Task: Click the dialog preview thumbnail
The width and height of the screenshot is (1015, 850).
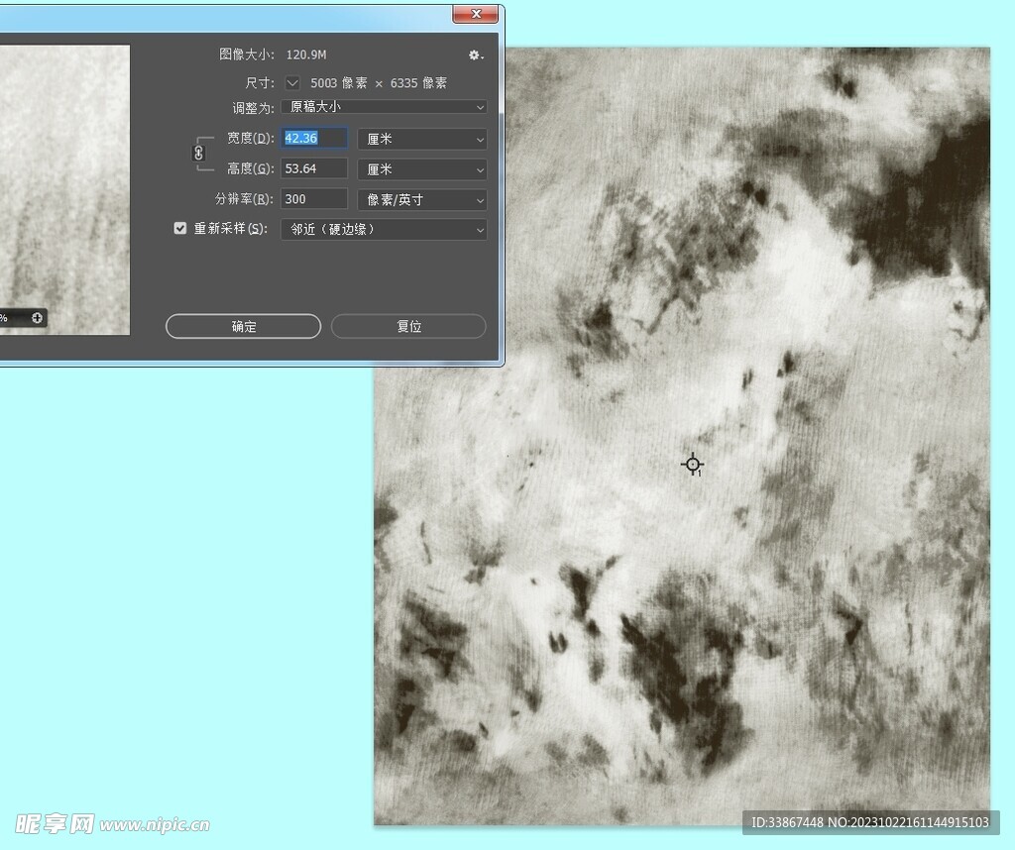Action: pos(64,189)
